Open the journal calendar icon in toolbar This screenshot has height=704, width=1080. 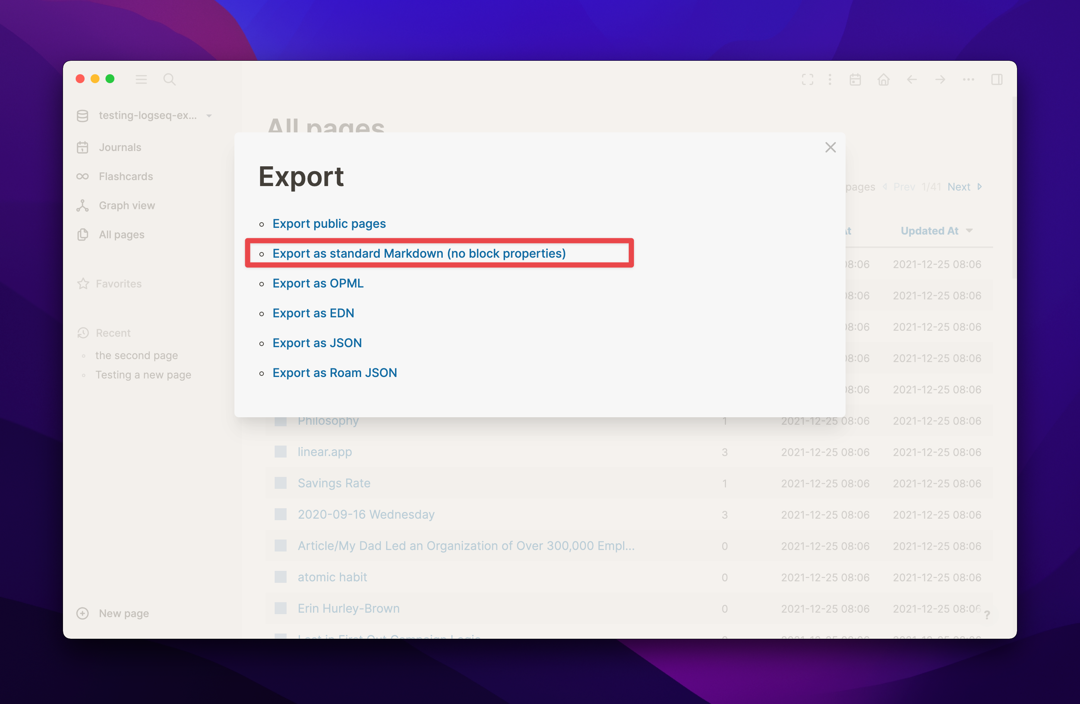pyautogui.click(x=856, y=79)
